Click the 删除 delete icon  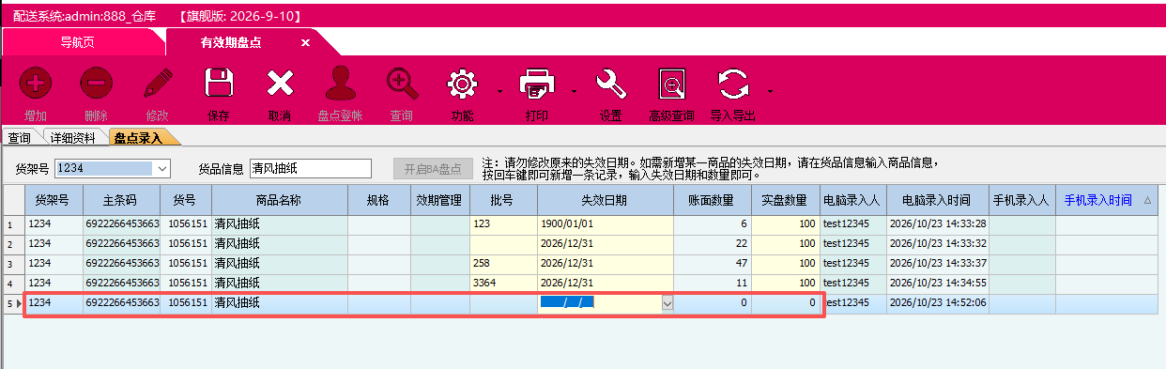[x=96, y=84]
